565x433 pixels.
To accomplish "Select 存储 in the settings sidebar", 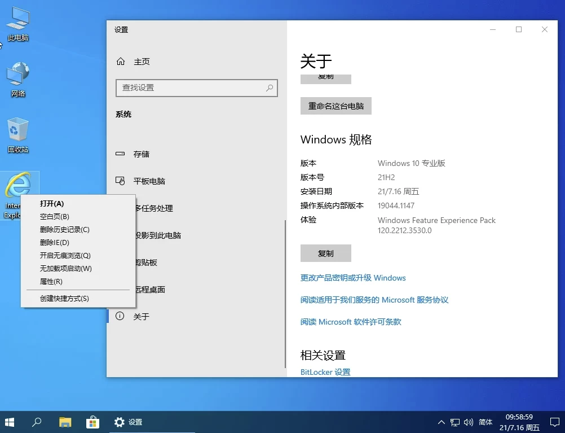I will [141, 154].
